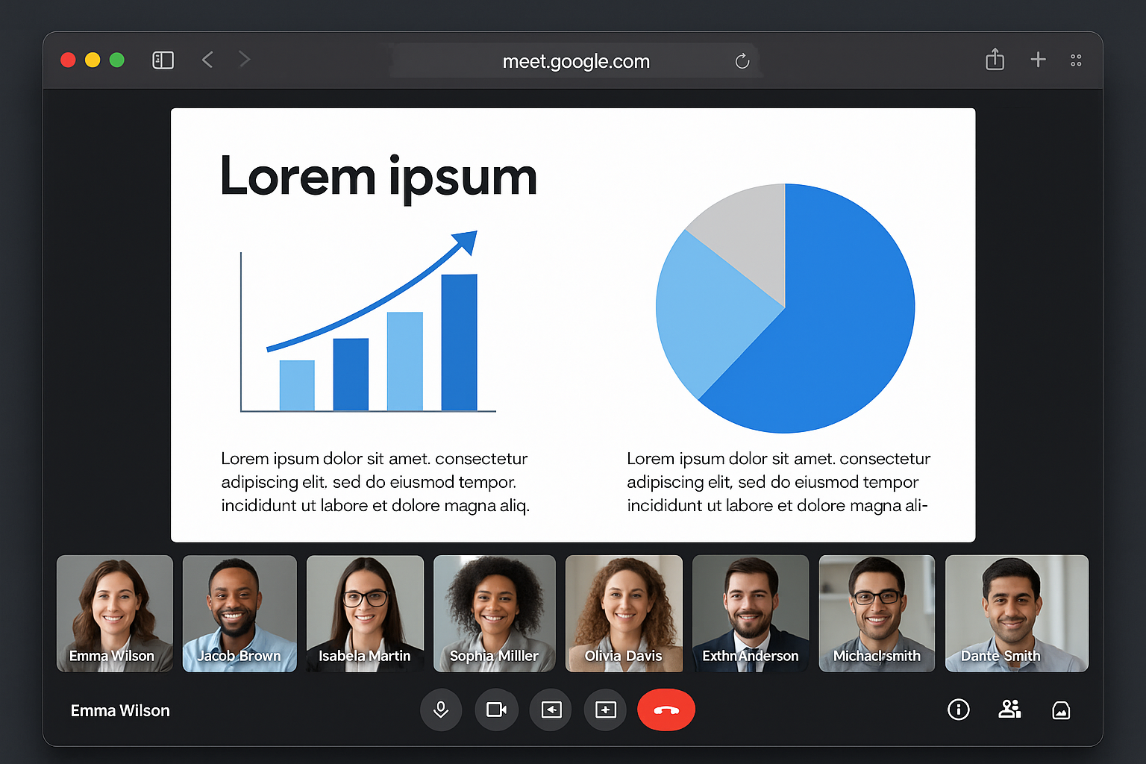Screen dimensions: 1146x764
Task: Open the tab overview grid icon
Action: coord(1076,60)
